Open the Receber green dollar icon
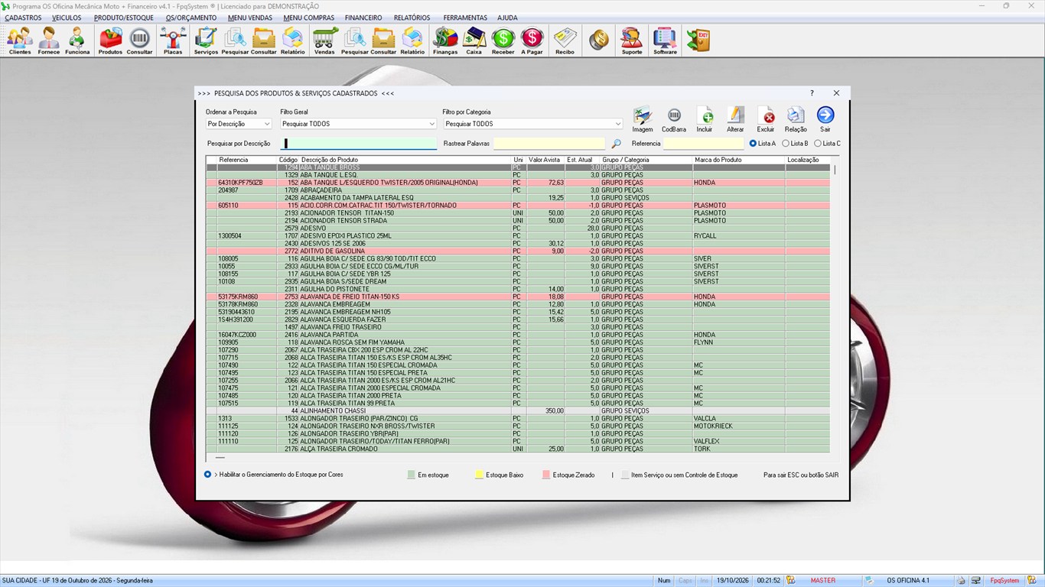The width and height of the screenshot is (1045, 587). [503, 41]
